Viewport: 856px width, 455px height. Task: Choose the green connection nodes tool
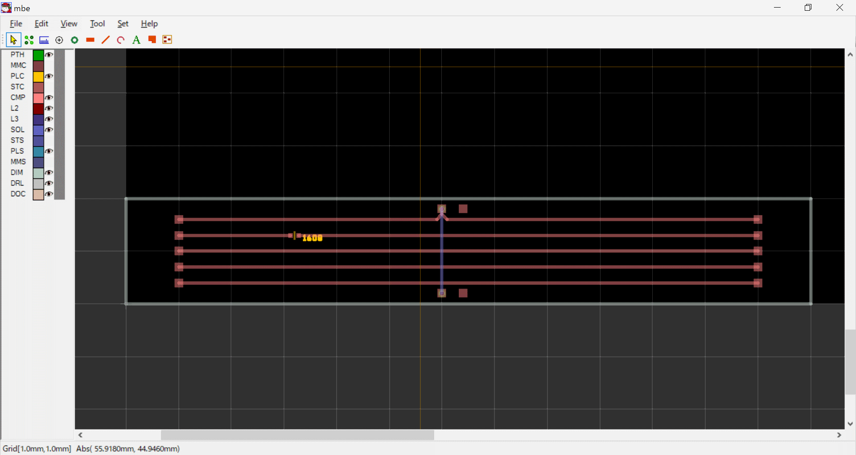click(x=29, y=40)
